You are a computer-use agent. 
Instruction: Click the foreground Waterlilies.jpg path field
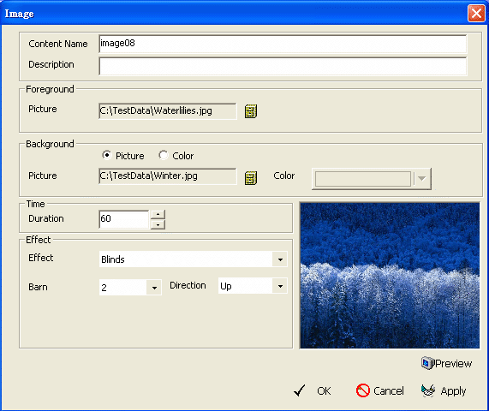pos(168,111)
